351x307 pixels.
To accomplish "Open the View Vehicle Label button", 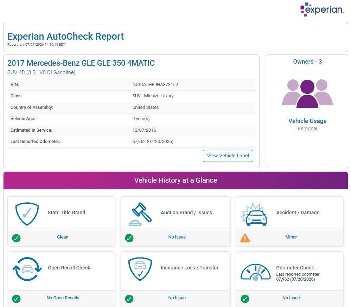I will (x=228, y=156).
